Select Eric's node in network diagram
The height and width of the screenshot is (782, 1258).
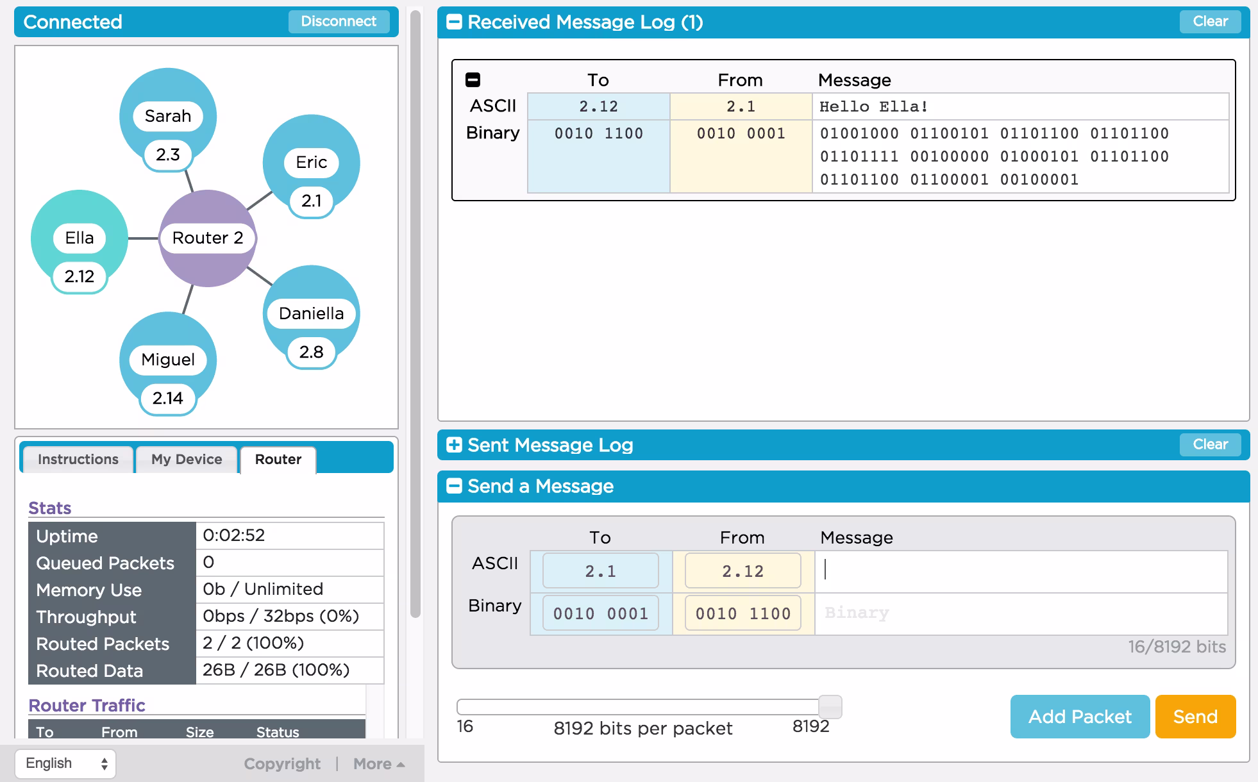[312, 162]
